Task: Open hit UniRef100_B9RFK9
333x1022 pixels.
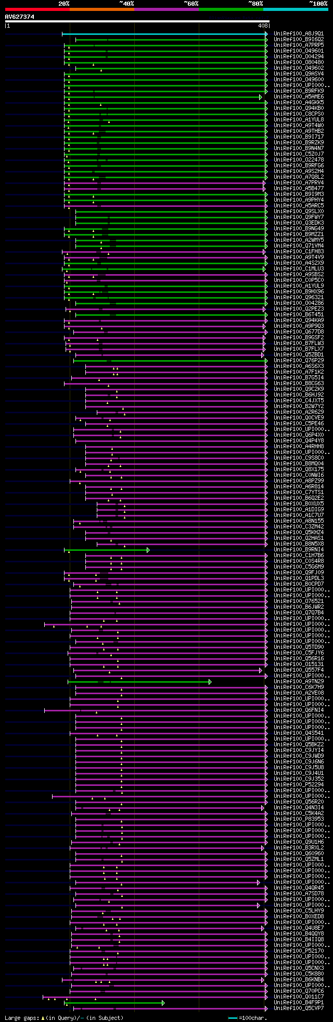Action: tap(299, 91)
